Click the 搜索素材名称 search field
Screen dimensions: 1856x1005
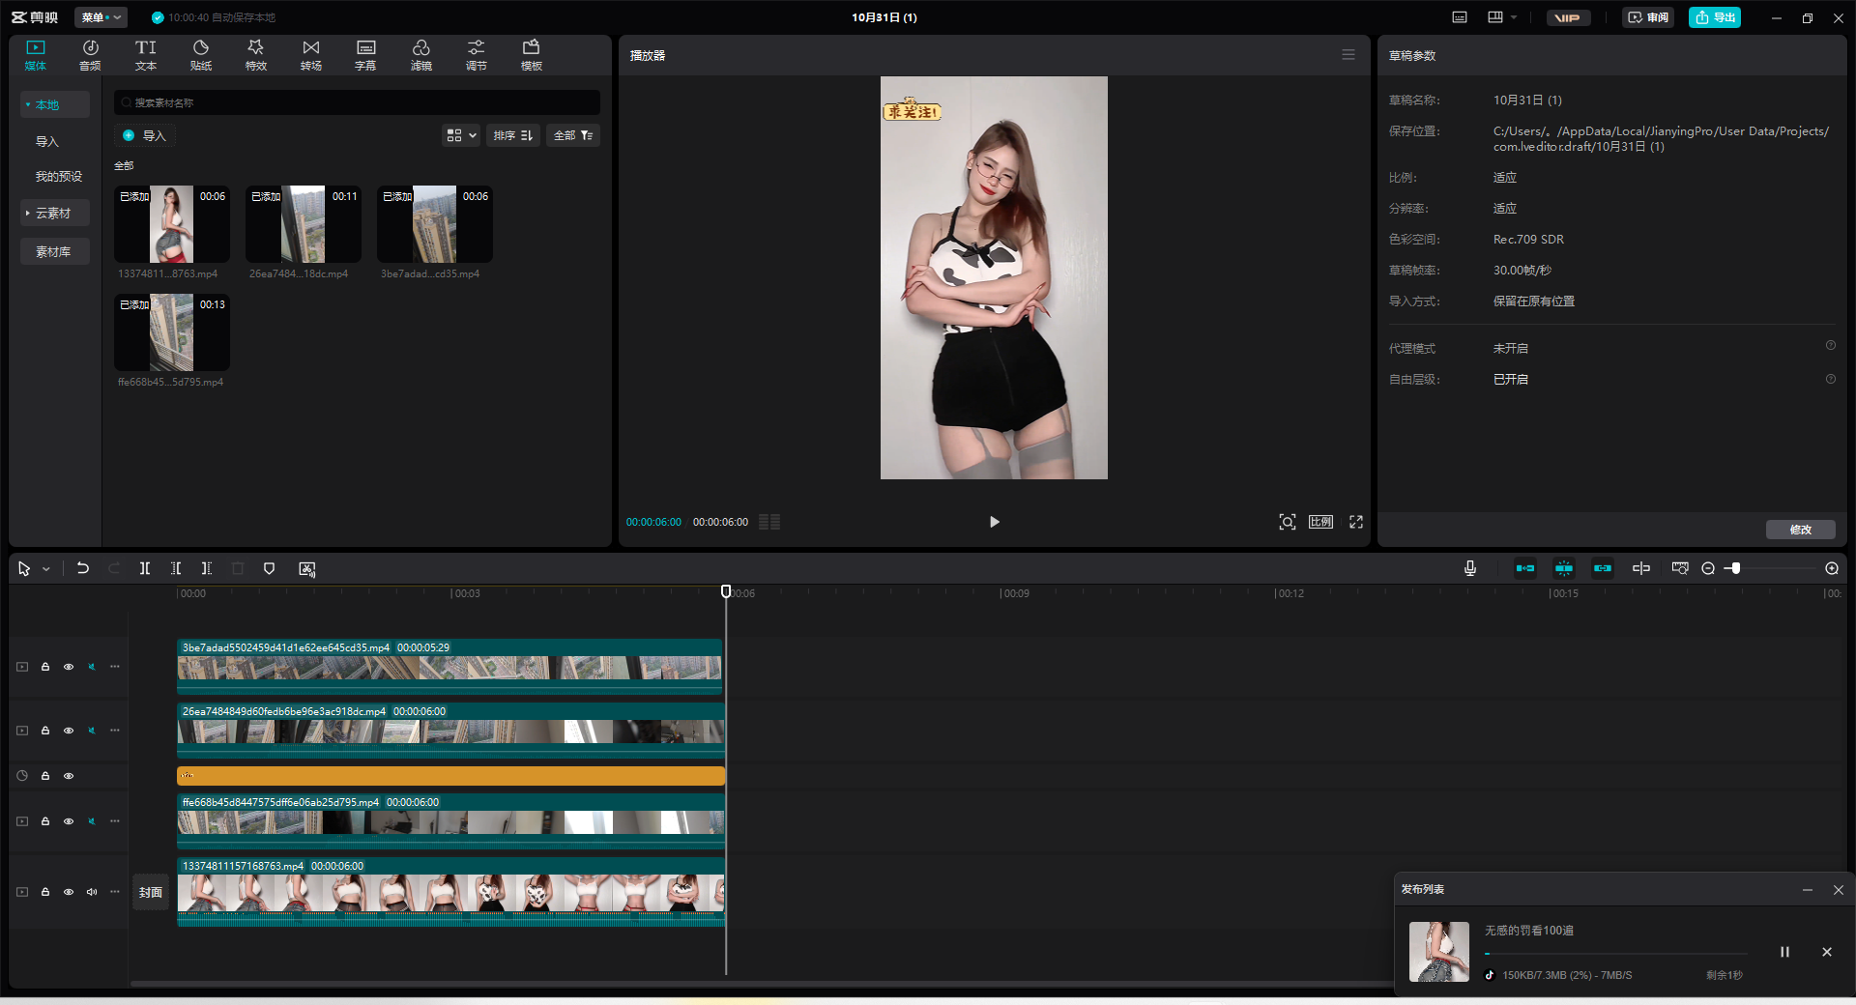(357, 102)
